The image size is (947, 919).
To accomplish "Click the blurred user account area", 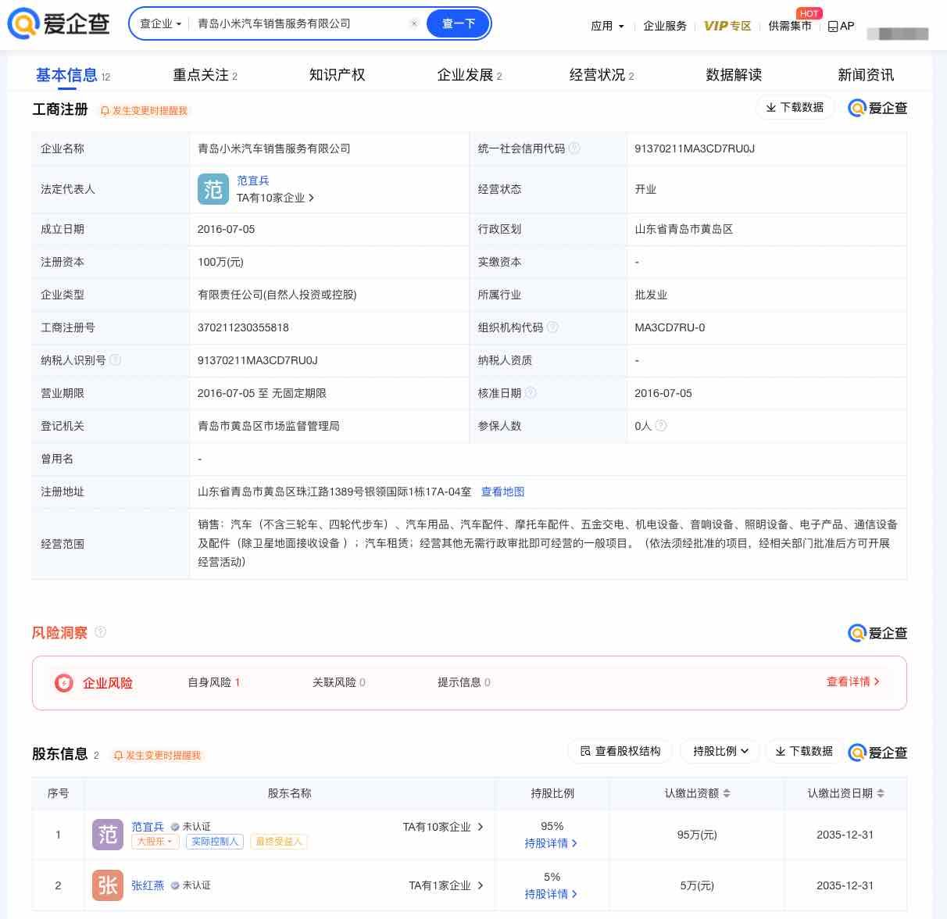I will click(x=898, y=34).
